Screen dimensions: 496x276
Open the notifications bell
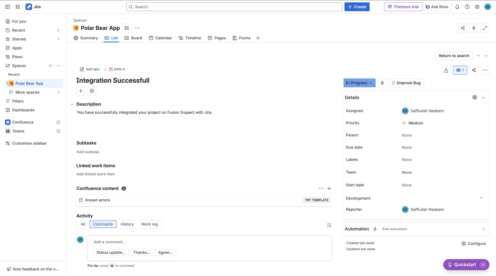[457, 7]
